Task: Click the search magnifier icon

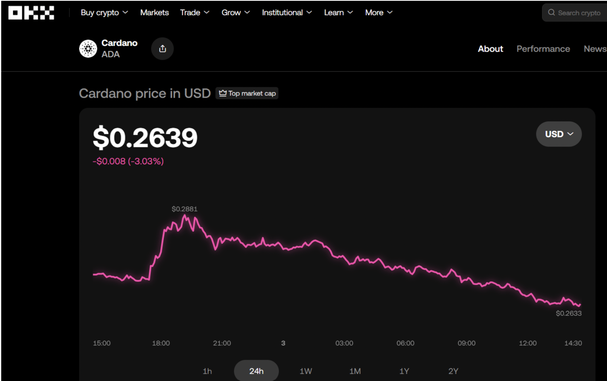Action: tap(551, 13)
